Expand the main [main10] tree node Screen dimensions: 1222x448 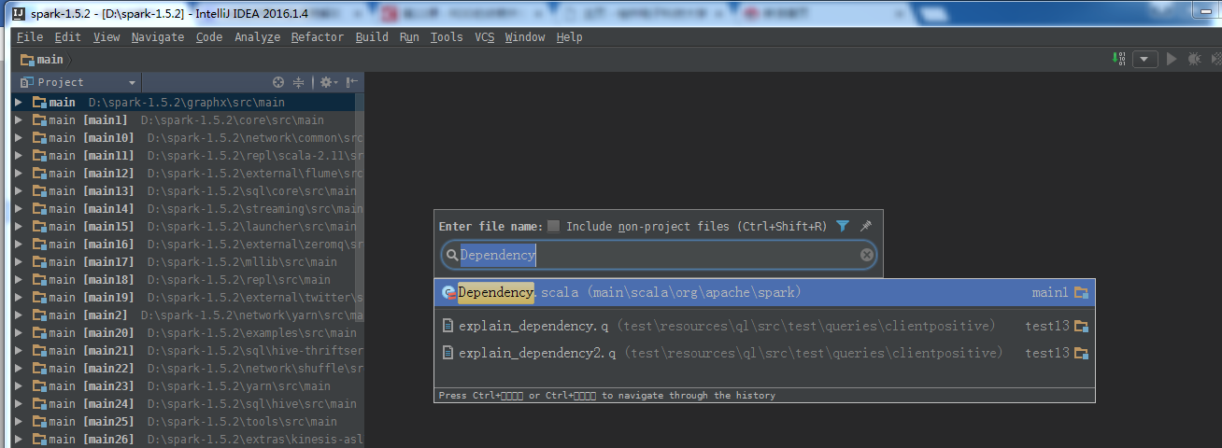19,137
